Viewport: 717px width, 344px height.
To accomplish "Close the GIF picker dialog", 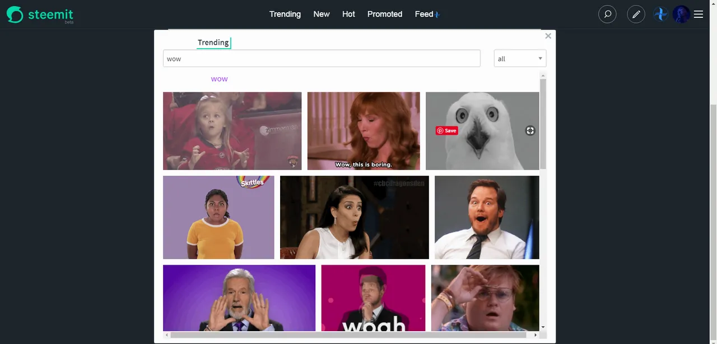I will (548, 36).
